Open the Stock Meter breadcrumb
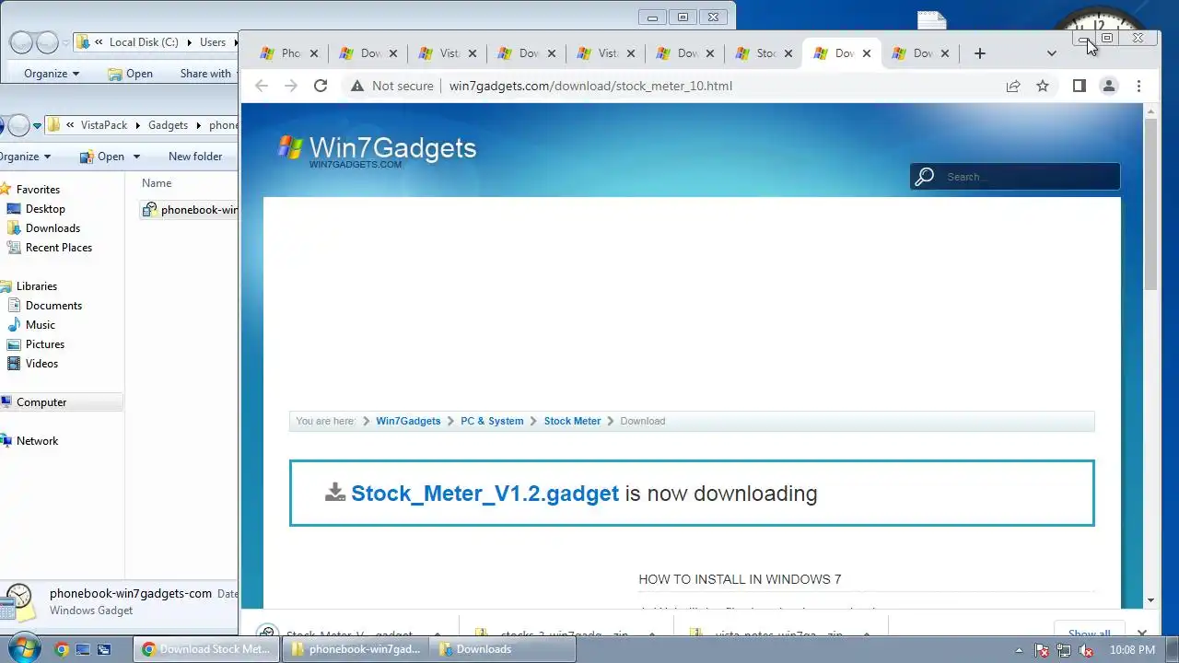 [572, 421]
